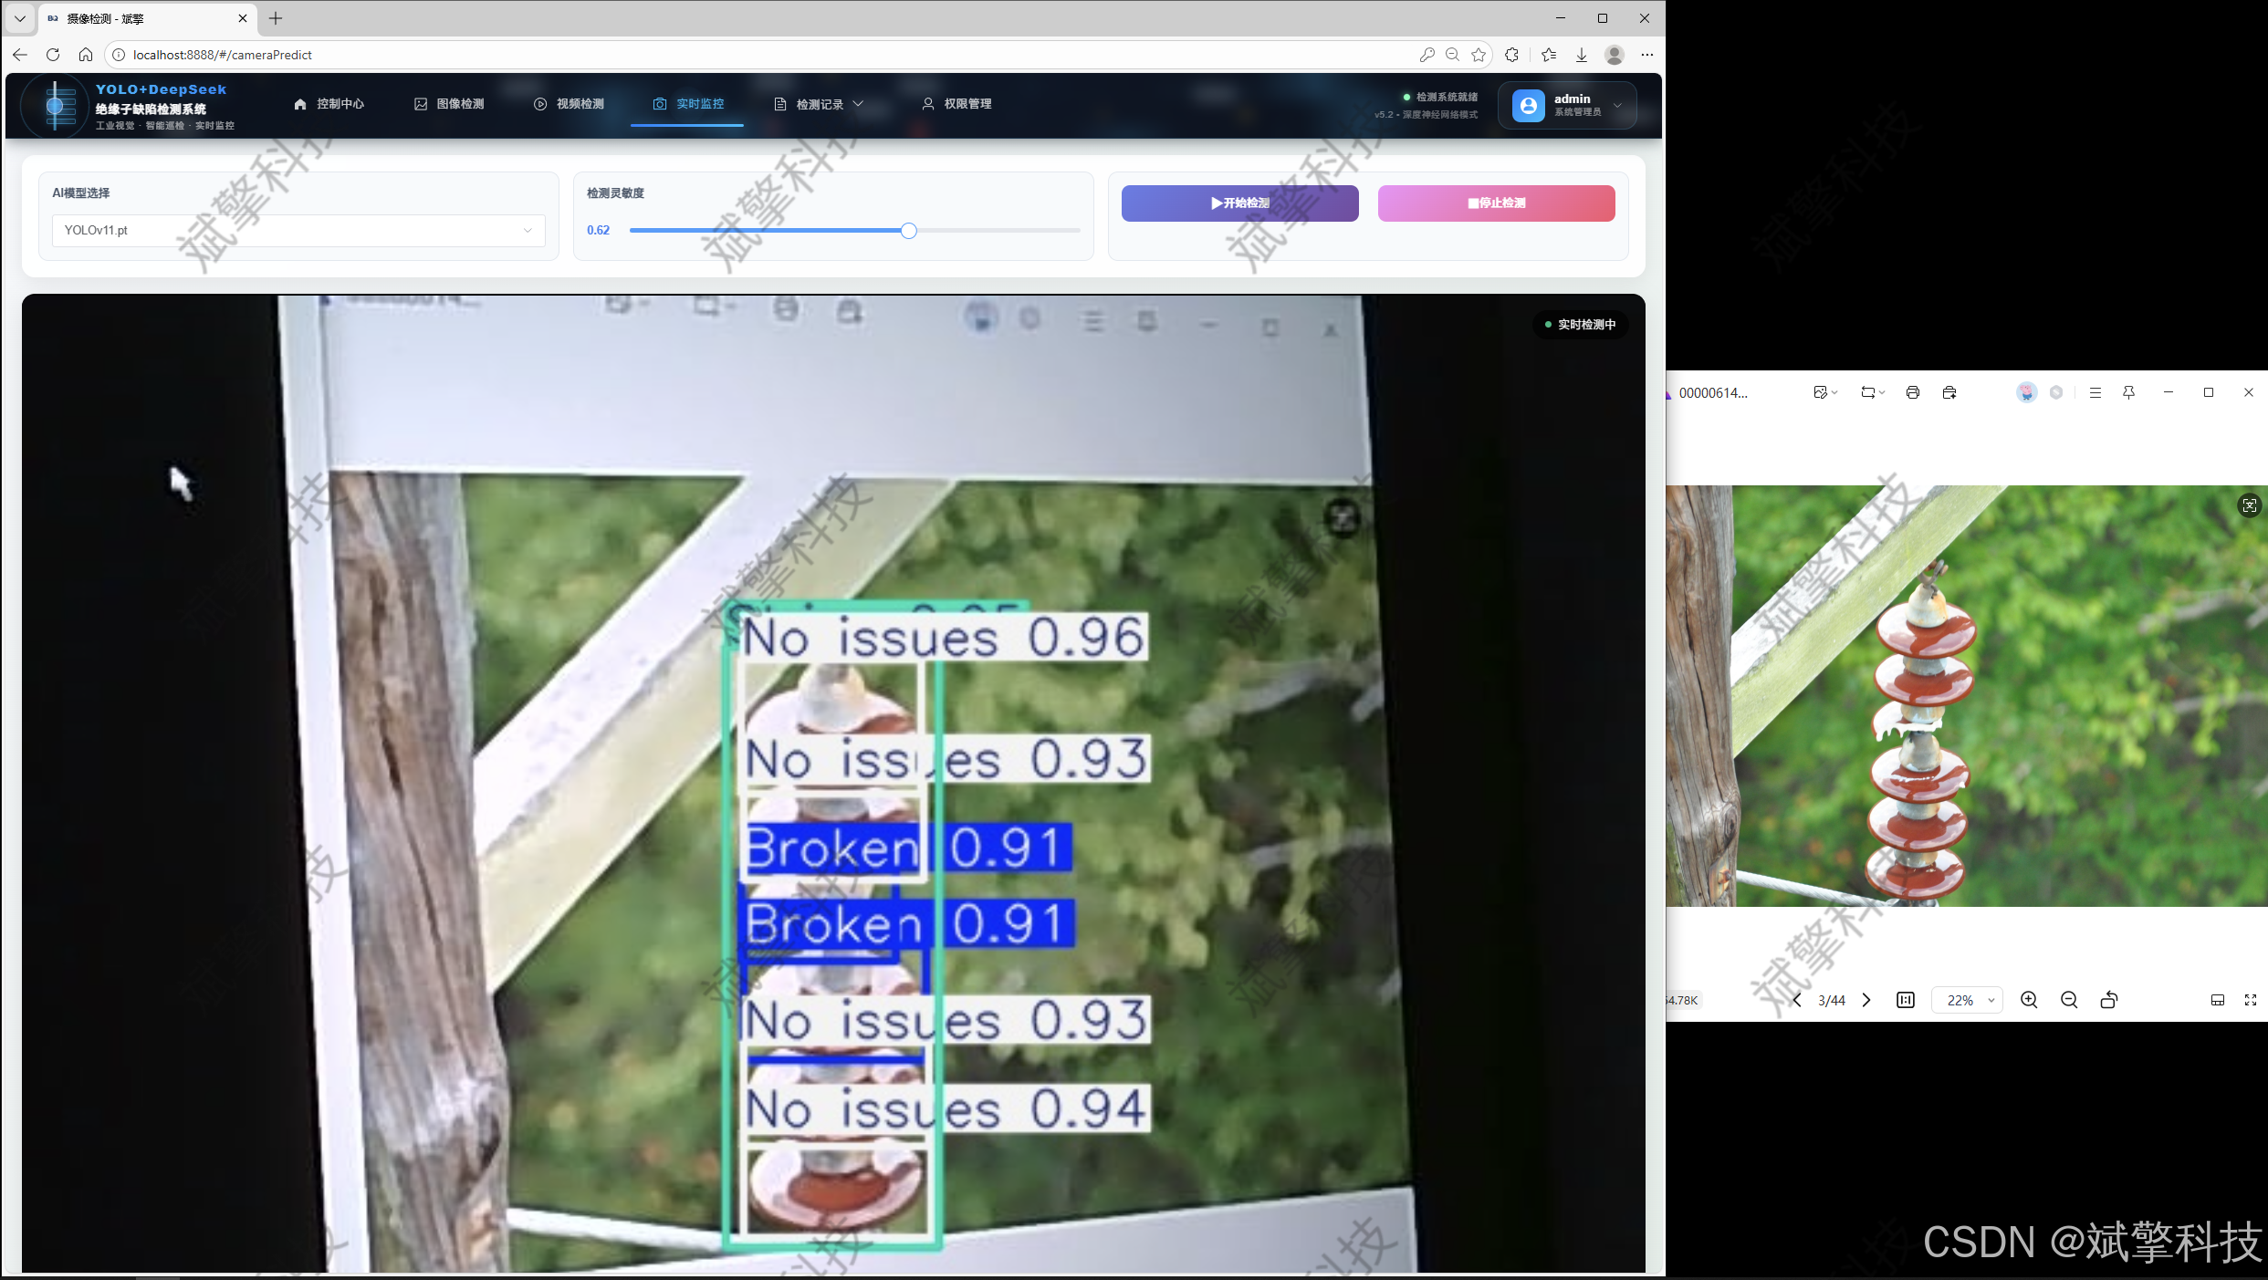
Task: Click the zoom in magnifier icon
Action: click(x=2029, y=1000)
